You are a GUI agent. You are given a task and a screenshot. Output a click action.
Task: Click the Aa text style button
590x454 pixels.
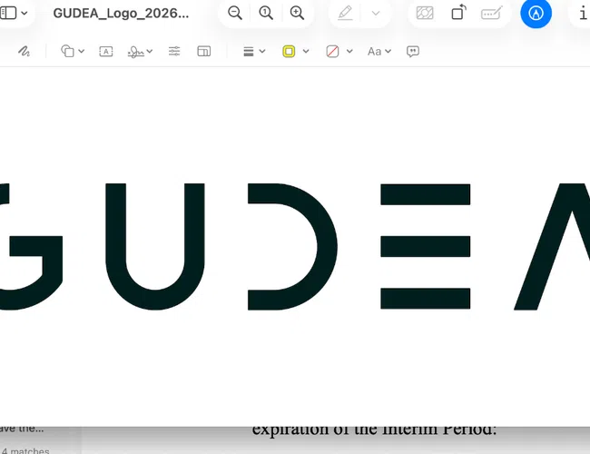[374, 51]
